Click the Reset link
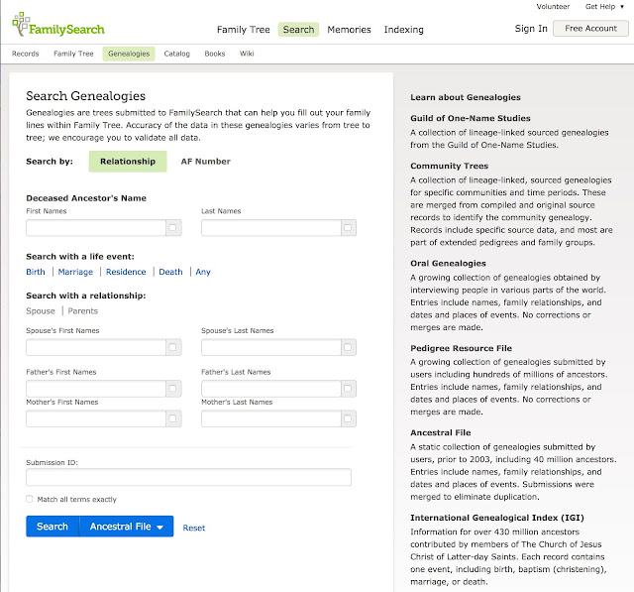The height and width of the screenshot is (592, 634). point(194,529)
